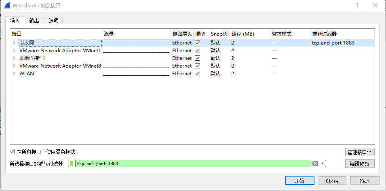Toggle promiscuous checkbox for VMnet8 row
386x191 pixels.
(197, 66)
